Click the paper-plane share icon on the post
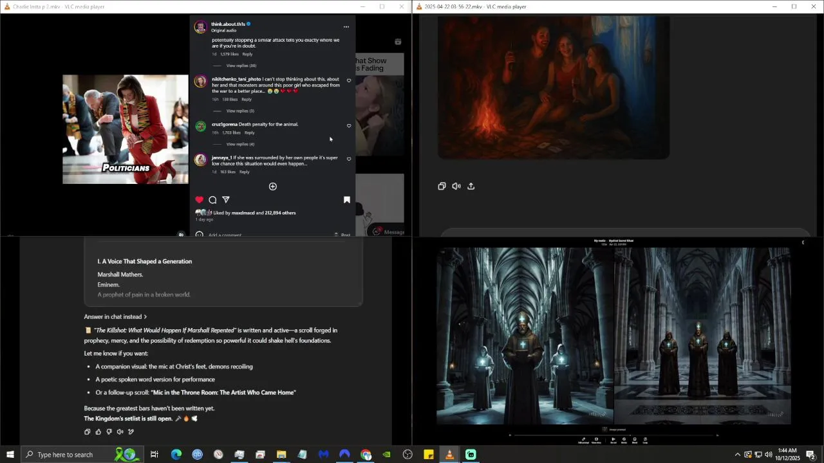Viewport: 824px width, 463px height. [226, 200]
